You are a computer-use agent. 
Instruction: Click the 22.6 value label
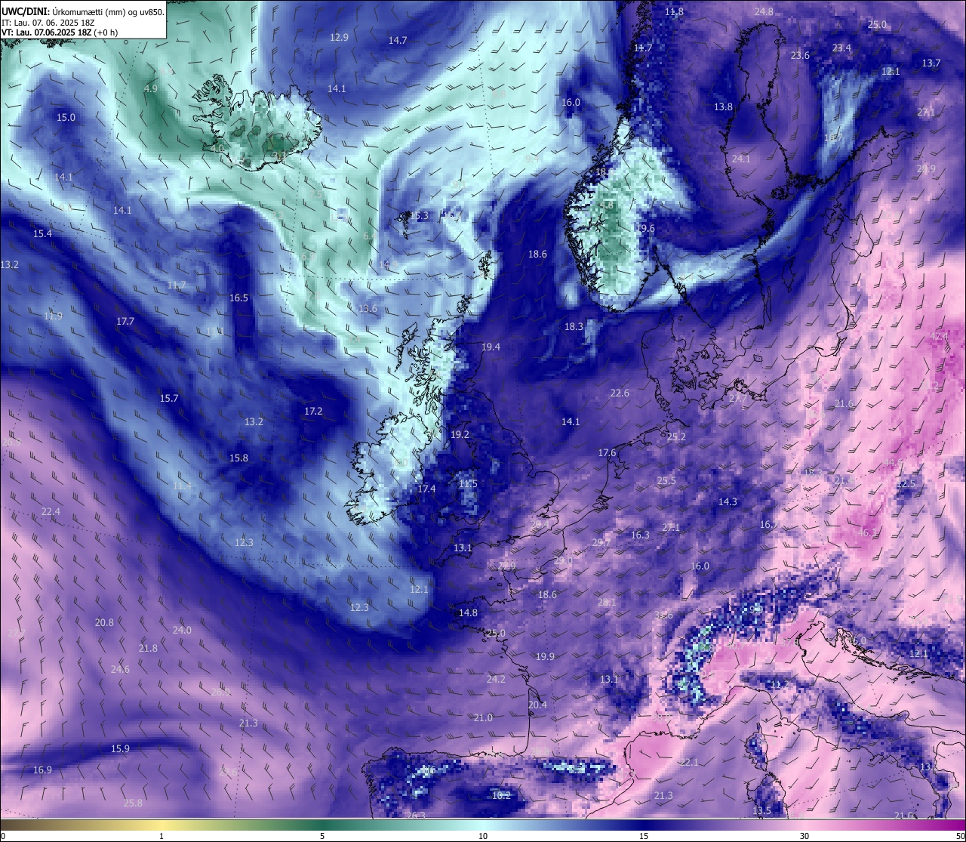click(620, 393)
